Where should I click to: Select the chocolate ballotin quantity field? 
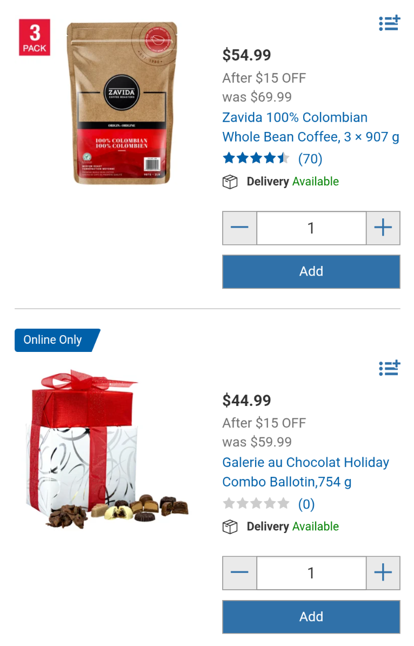311,572
